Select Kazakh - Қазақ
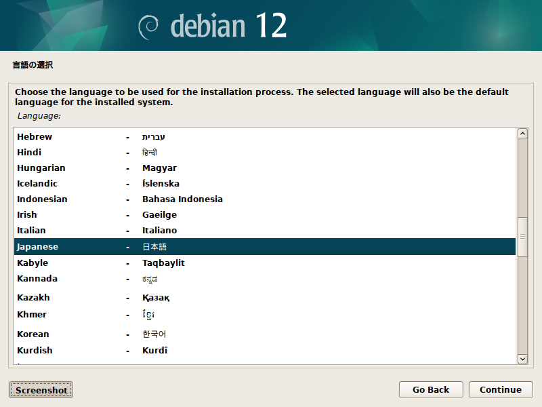 pyautogui.click(x=265, y=297)
